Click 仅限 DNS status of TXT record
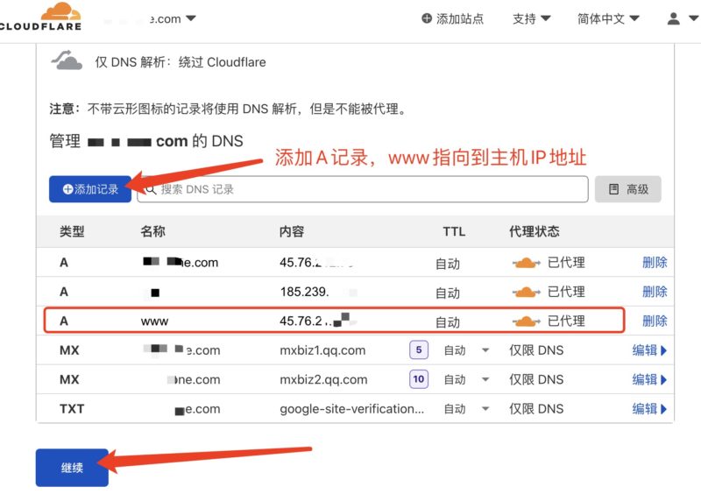Viewport: 701px width, 501px height. (536, 409)
